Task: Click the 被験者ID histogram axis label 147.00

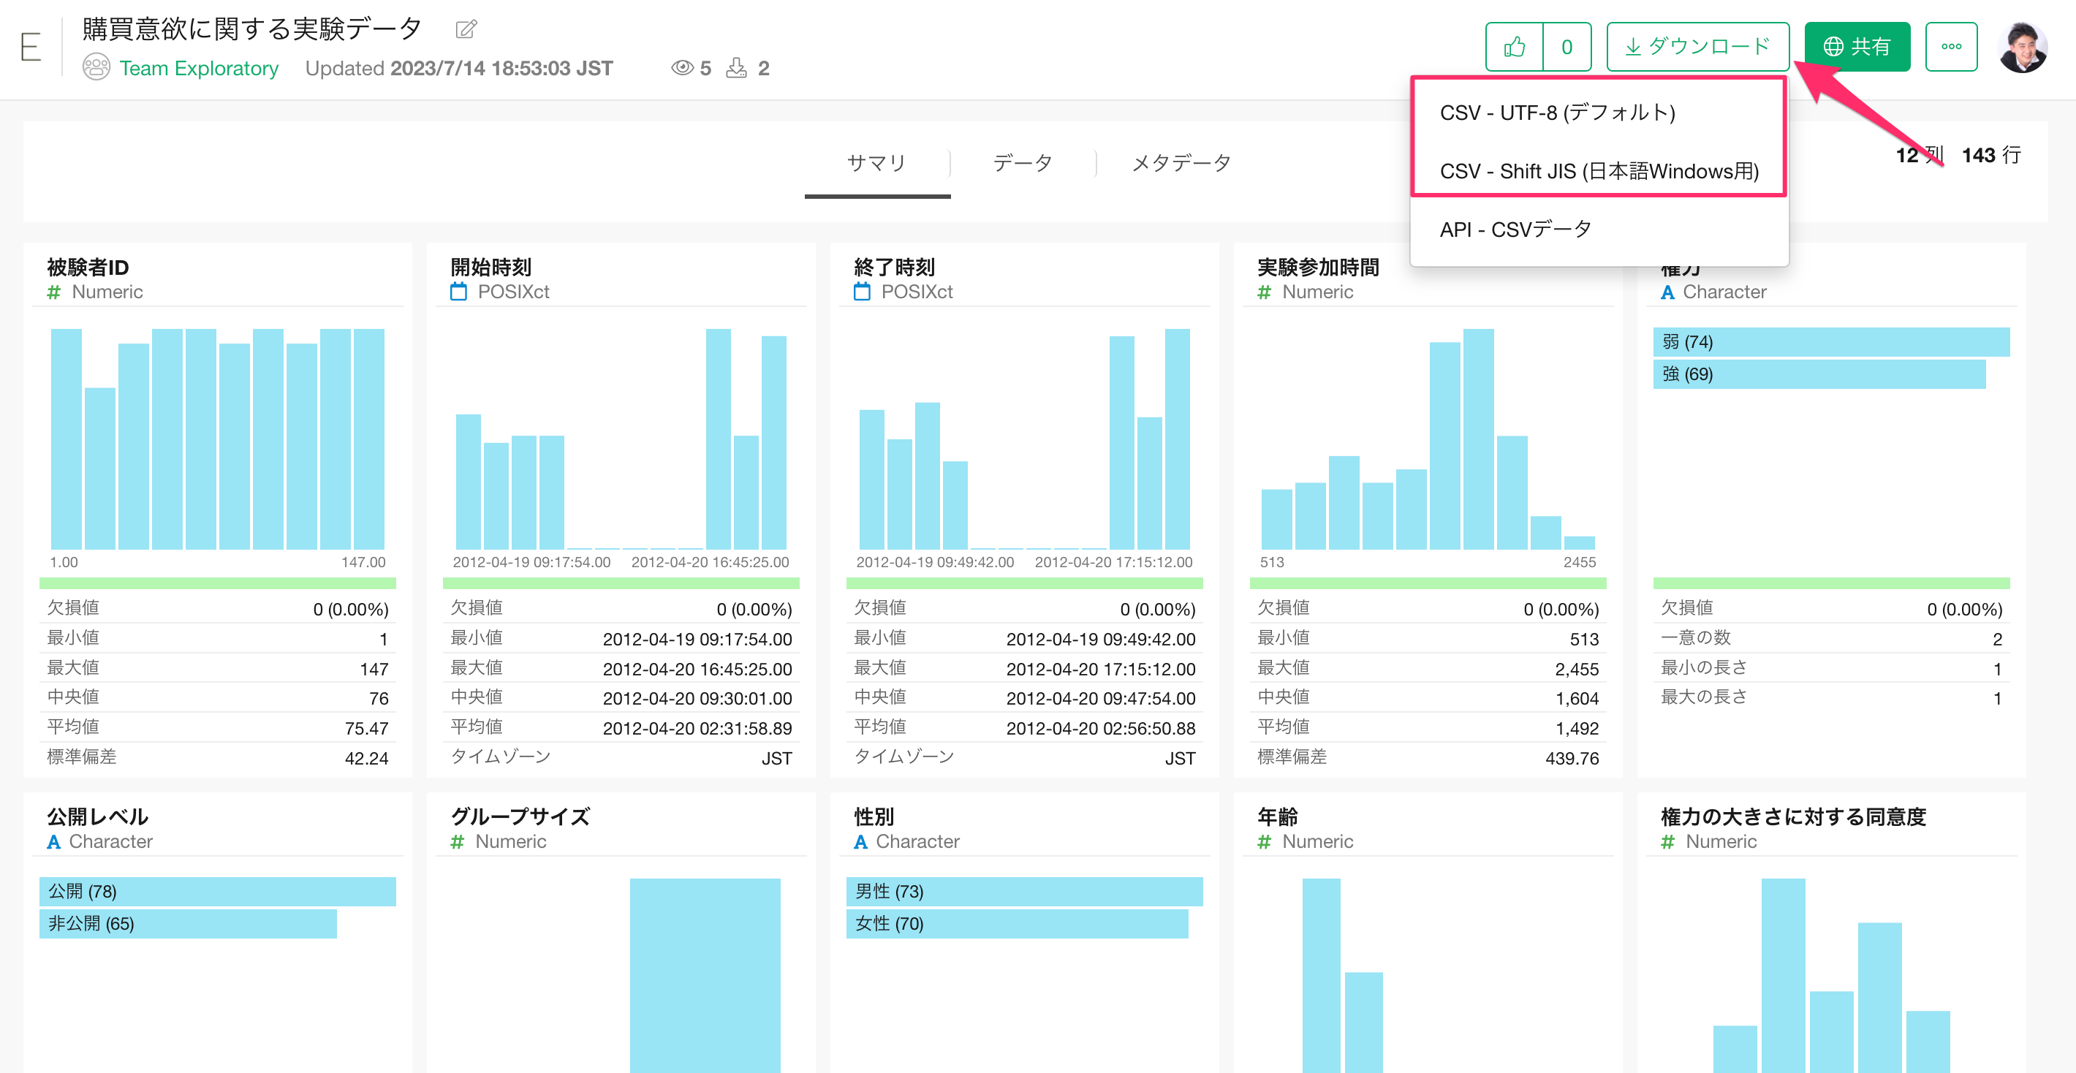Action: [363, 562]
